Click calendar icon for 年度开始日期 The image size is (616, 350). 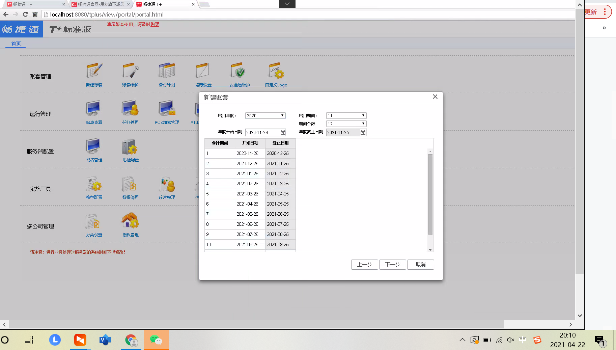[283, 133]
